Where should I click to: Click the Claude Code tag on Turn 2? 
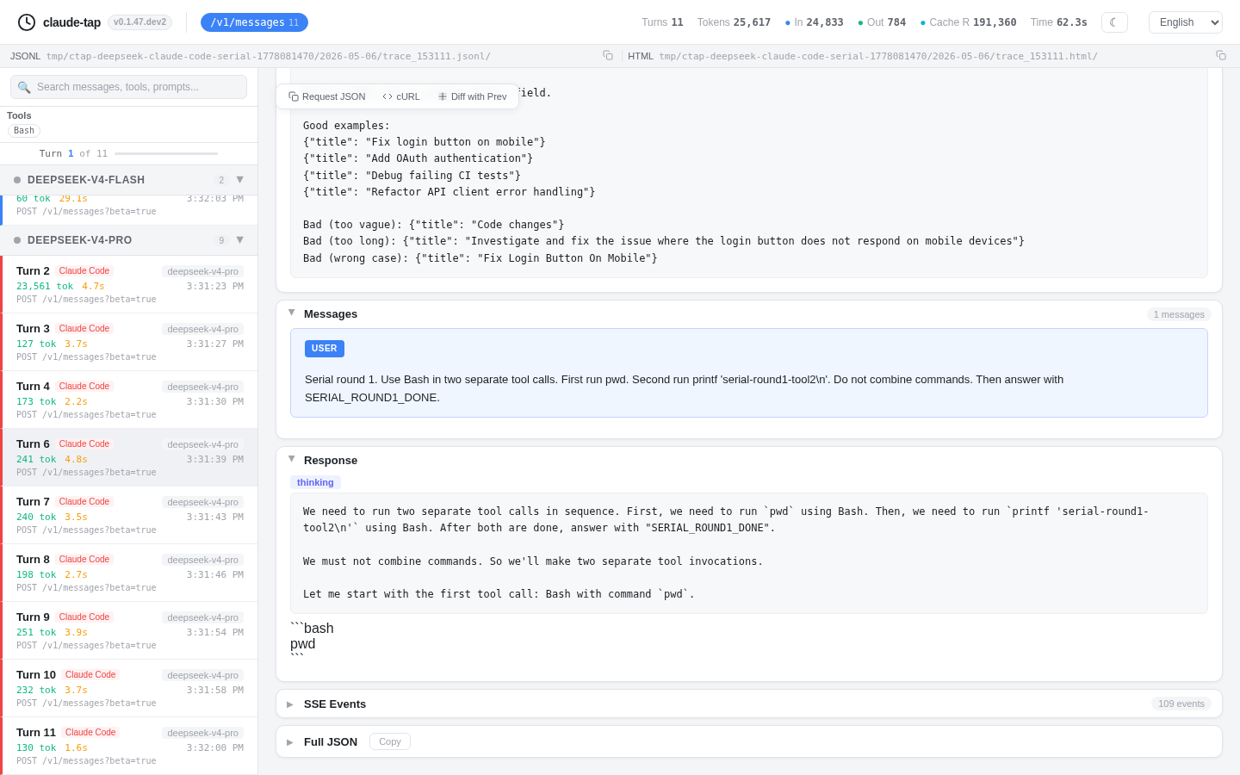pyautogui.click(x=84, y=270)
